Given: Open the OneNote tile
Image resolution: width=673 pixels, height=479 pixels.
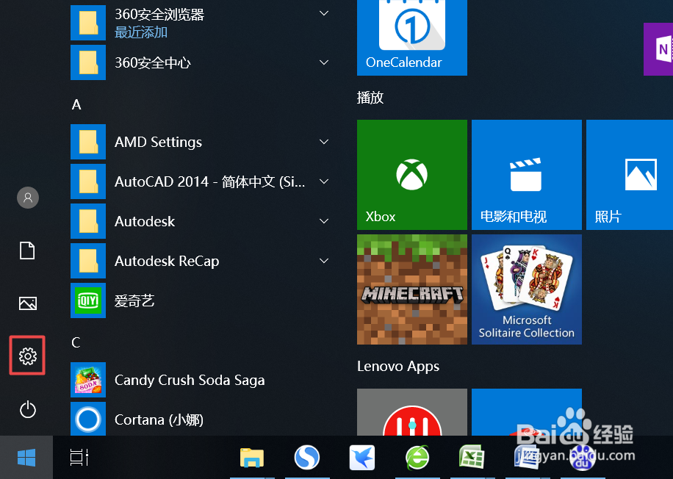Looking at the screenshot, I should point(658,49).
